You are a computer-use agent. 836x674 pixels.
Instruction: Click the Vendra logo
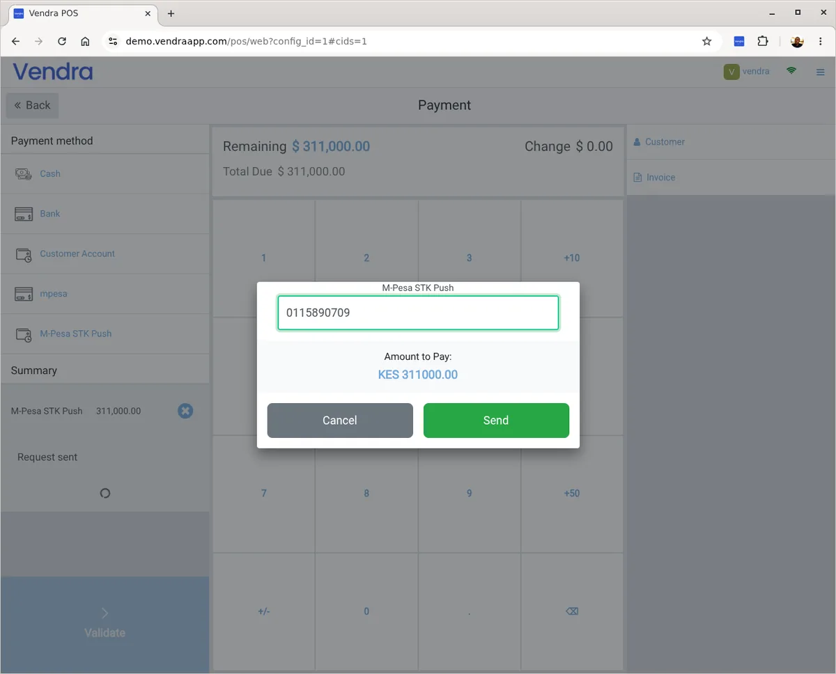52,71
